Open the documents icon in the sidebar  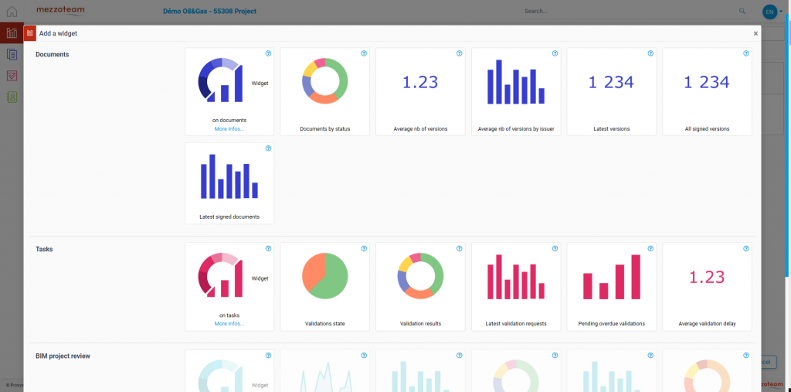click(x=12, y=55)
